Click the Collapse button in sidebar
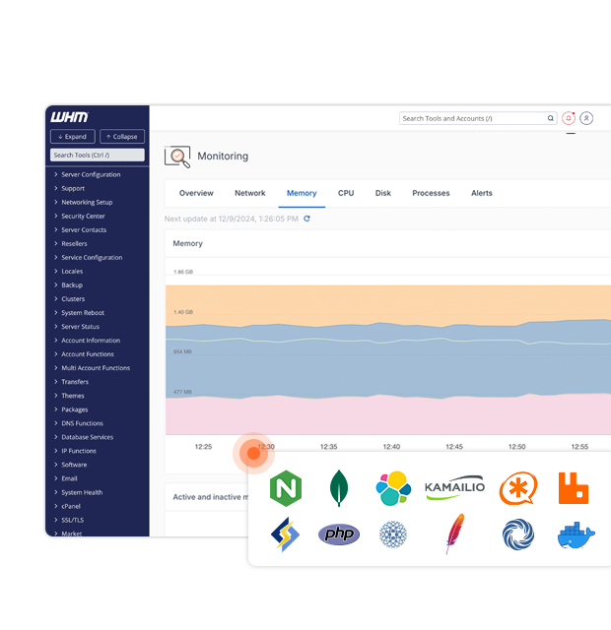 122,137
